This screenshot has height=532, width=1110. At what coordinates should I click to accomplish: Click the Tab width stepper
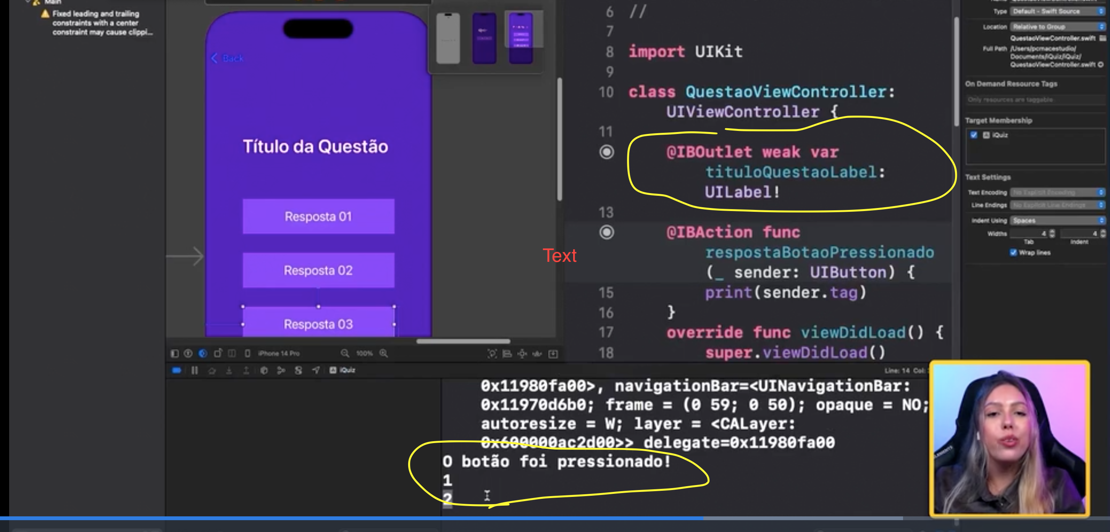[x=1052, y=234]
